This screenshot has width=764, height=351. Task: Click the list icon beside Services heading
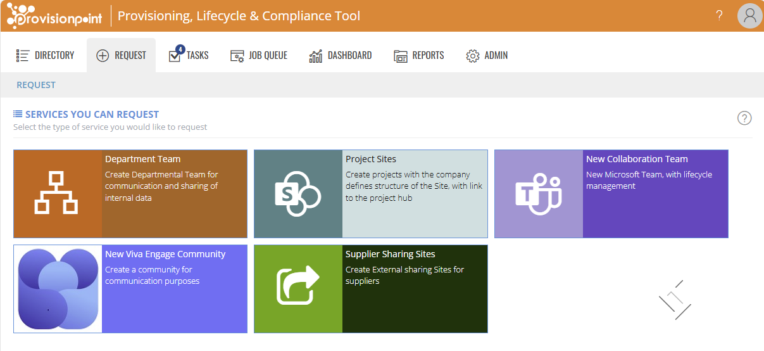click(x=18, y=114)
